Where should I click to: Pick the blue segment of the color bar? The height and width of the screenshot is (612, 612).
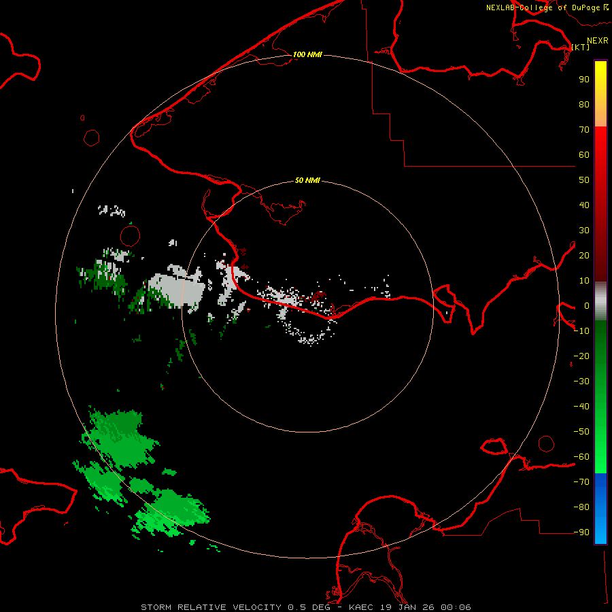point(600,509)
